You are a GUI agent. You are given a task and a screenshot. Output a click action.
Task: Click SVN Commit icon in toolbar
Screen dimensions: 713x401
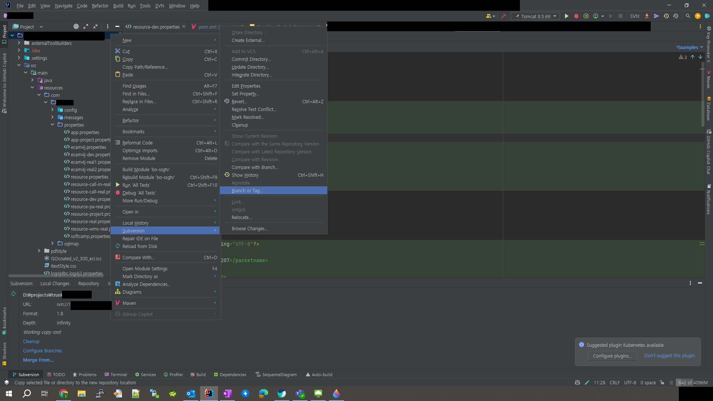[657, 16]
